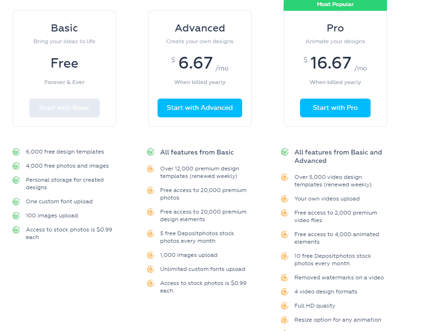The height and width of the screenshot is (331, 435).
Task: Click orange plus beside Removed watermarks on a video
Action: click(x=285, y=277)
